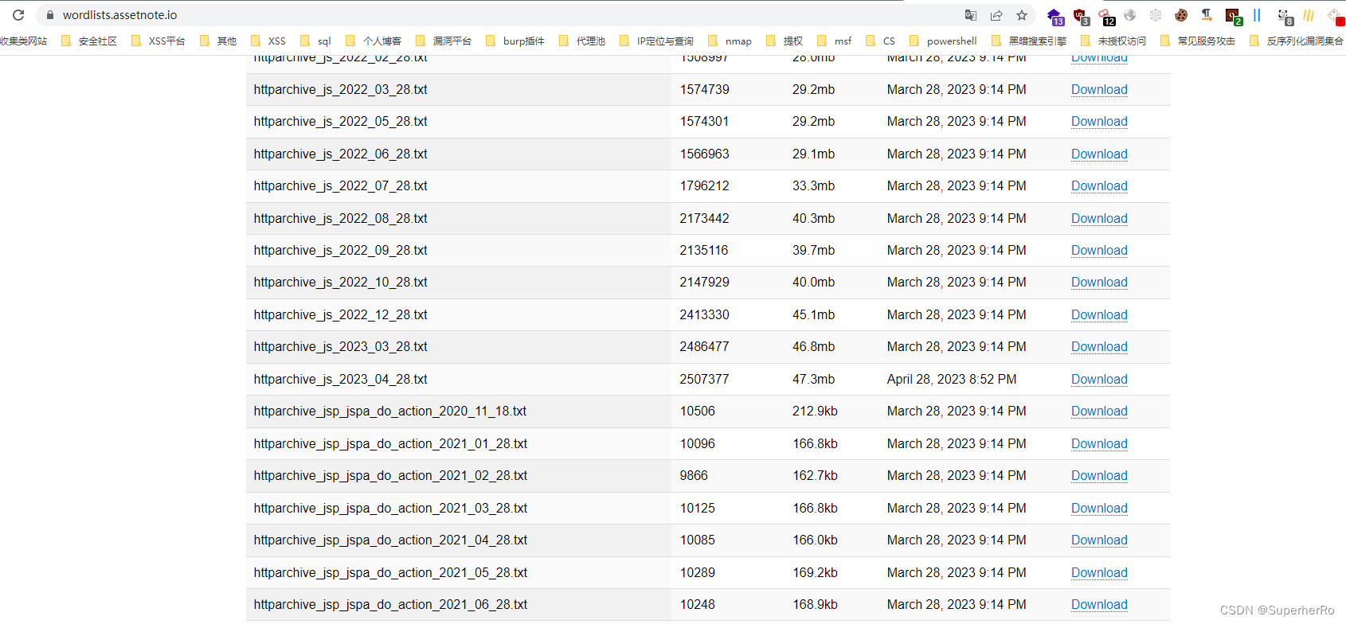Download httparchive_jsp_jspa_do_action_2020_11_18.txt
The height and width of the screenshot is (624, 1346).
click(1099, 411)
